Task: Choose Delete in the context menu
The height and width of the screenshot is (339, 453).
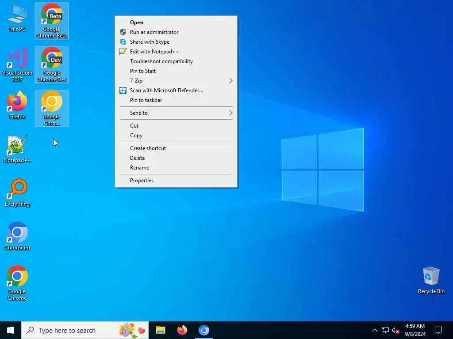Action: (x=176, y=158)
